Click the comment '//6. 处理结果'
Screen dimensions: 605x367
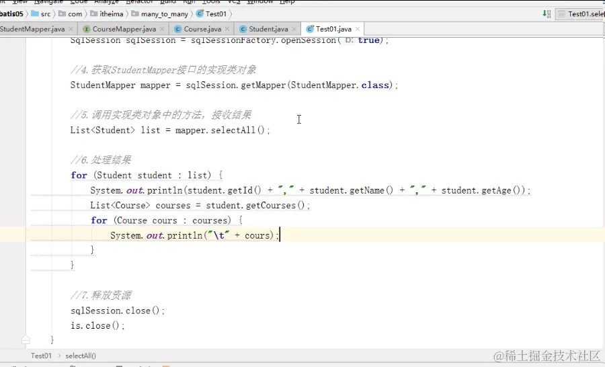(101, 160)
